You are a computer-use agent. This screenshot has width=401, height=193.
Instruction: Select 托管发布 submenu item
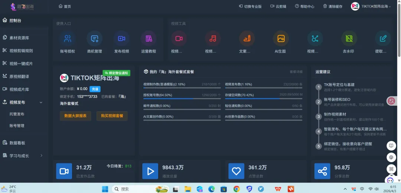coord(17,114)
